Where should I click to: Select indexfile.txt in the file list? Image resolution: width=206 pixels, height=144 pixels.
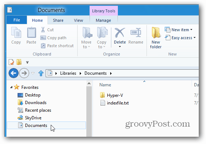pos(114,103)
